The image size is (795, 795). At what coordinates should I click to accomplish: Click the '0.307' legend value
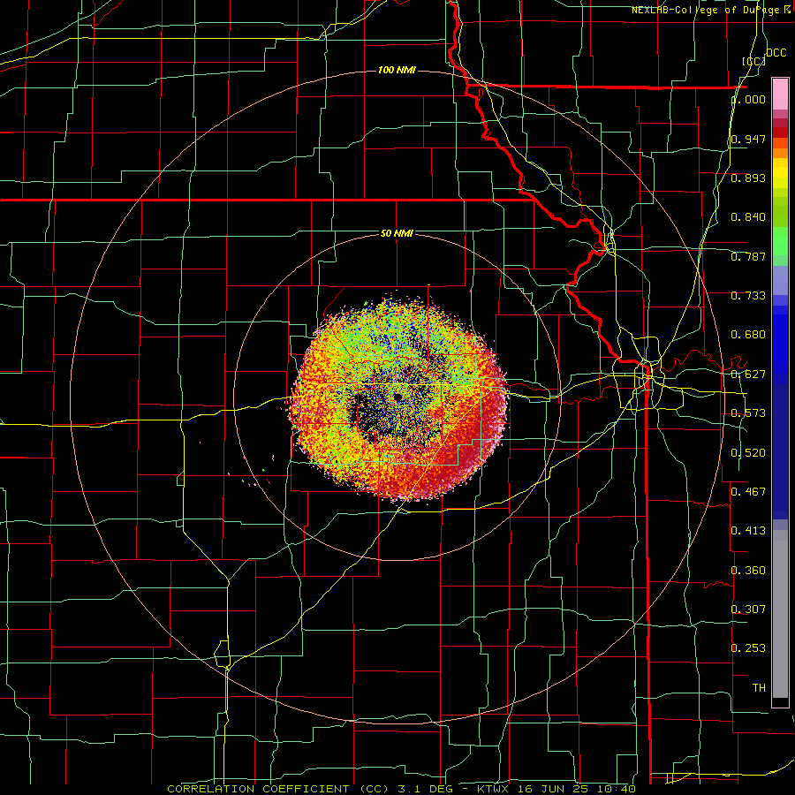(x=748, y=609)
